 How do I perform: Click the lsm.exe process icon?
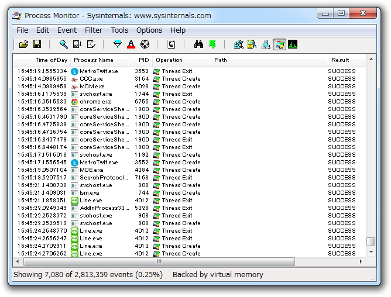74,193
